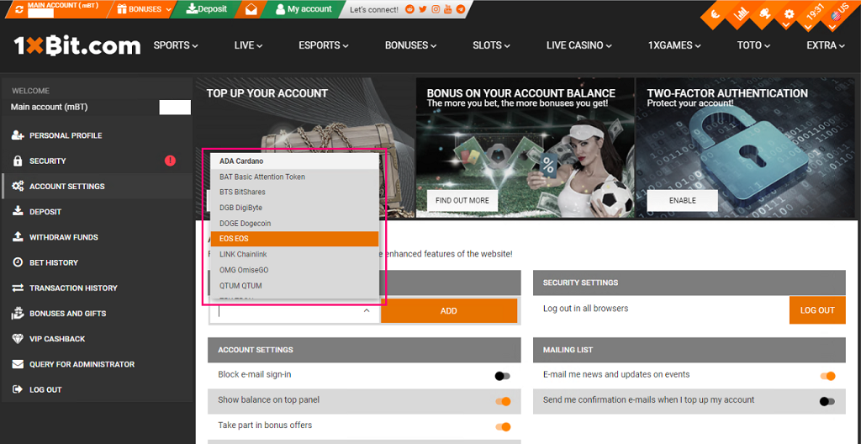This screenshot has height=444, width=861.
Task: Expand the Bonuses navigation menu
Action: [x=410, y=45]
